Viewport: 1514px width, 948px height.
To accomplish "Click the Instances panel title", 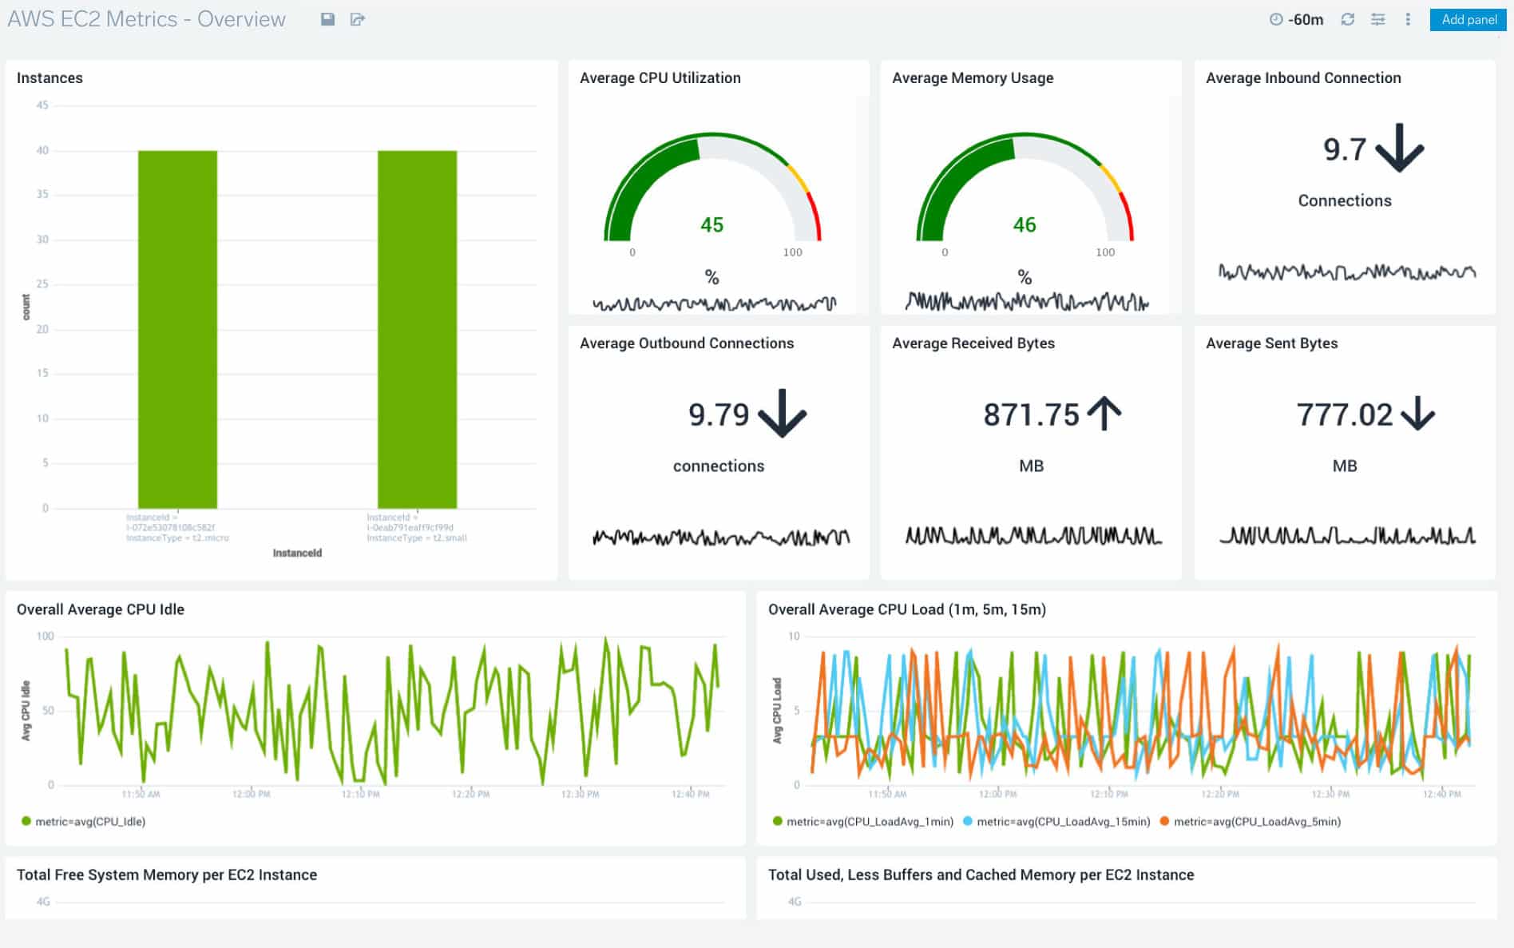I will click(x=50, y=77).
